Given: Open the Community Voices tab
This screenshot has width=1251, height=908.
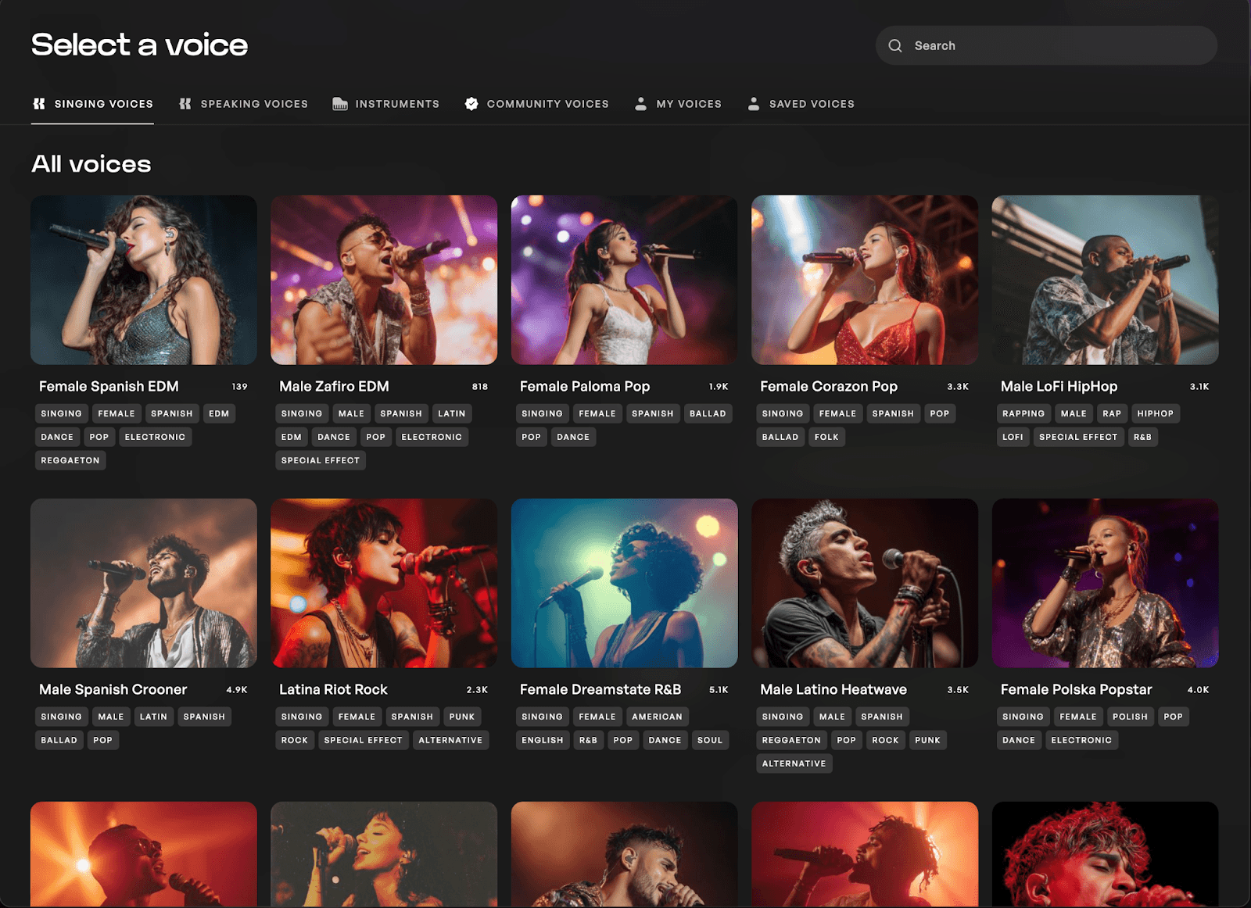Looking at the screenshot, I should click(547, 103).
